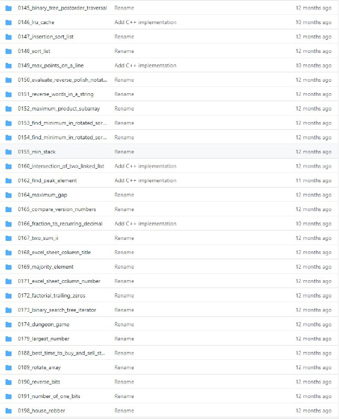Click folder icon for 0174_dungeon_game

point(8,324)
